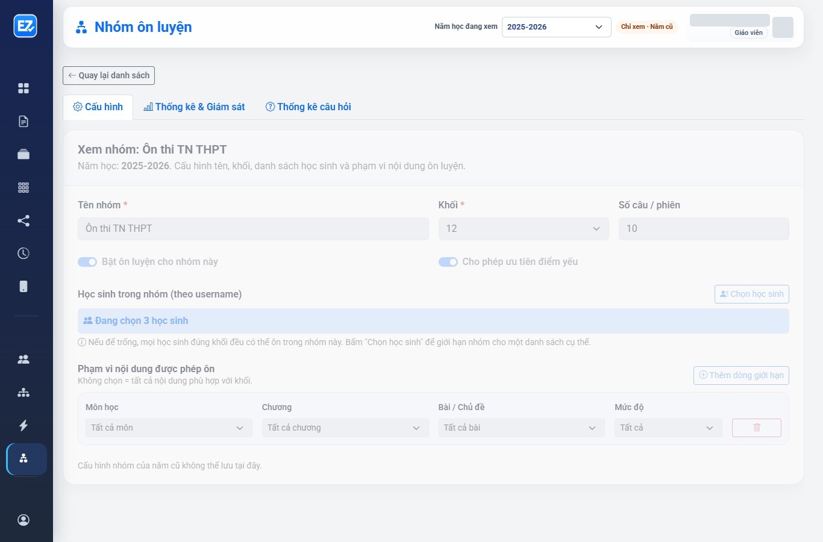Click the old-year cannot save notice text
The width and height of the screenshot is (823, 542).
[x=170, y=466]
